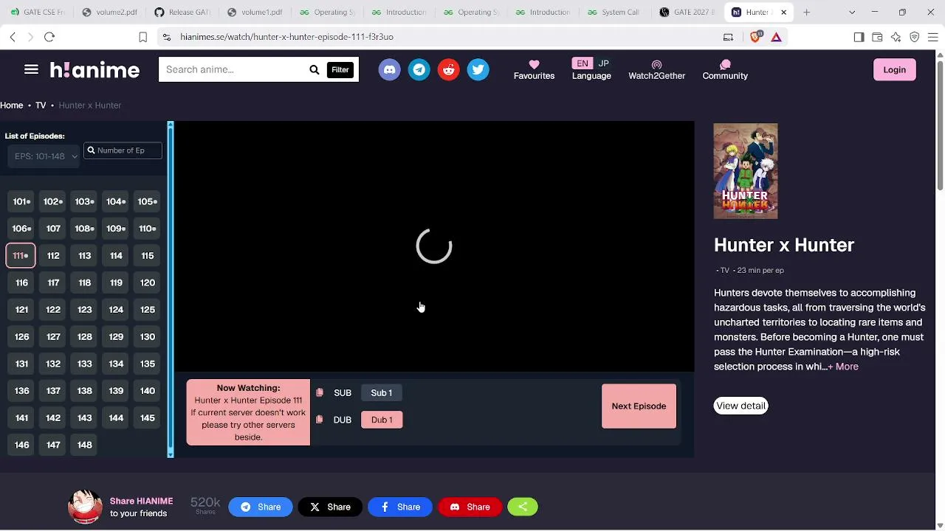The image size is (945, 531).
Task: Switch title language to JP
Action: 603,63
